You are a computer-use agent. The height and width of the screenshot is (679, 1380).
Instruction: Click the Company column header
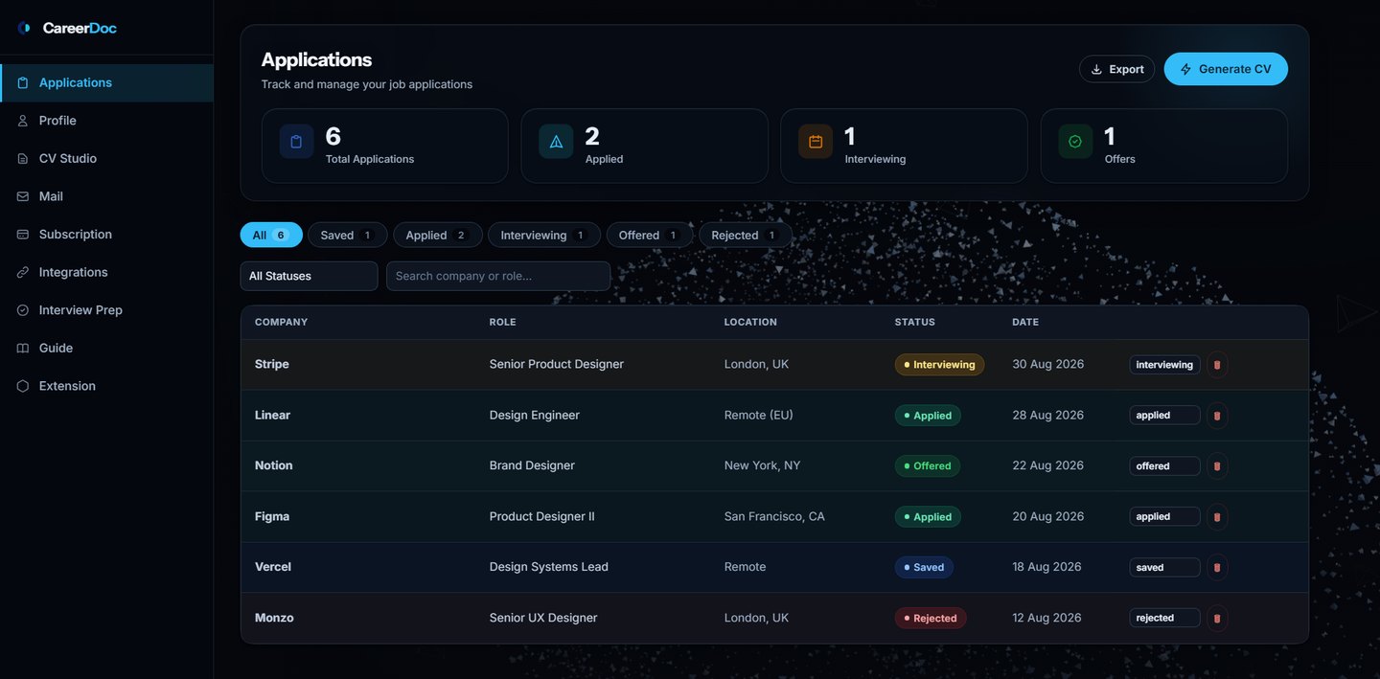pyautogui.click(x=281, y=322)
